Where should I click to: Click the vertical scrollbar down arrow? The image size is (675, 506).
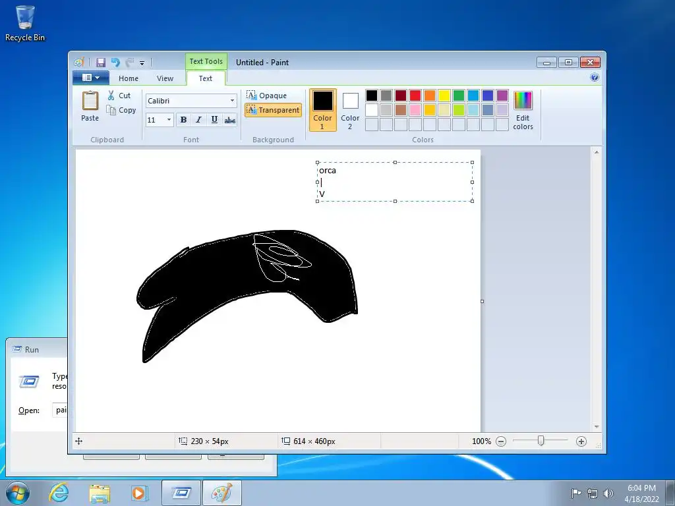pos(596,427)
